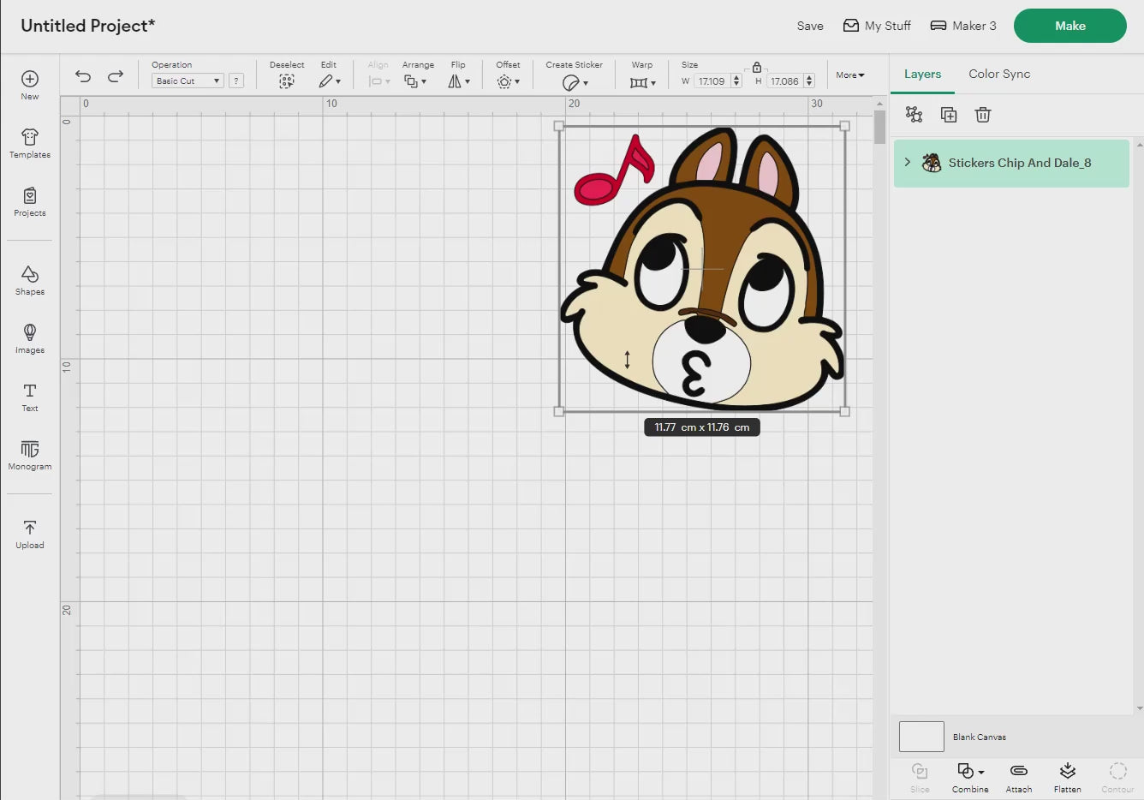Delete the selected layer with trash icon
Viewport: 1144px width, 800px height.
(x=983, y=115)
